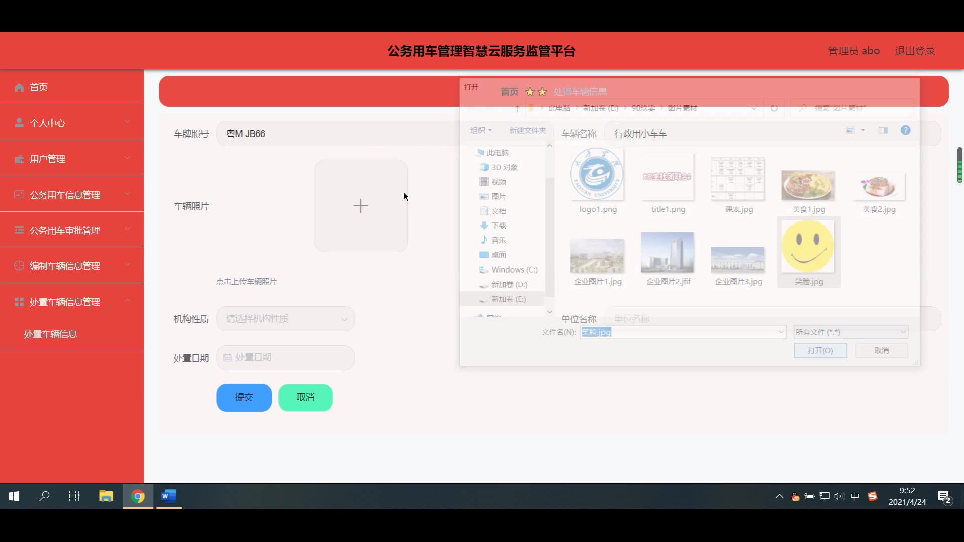This screenshot has height=542, width=964.
Task: Open Word from the taskbar
Action: [169, 496]
